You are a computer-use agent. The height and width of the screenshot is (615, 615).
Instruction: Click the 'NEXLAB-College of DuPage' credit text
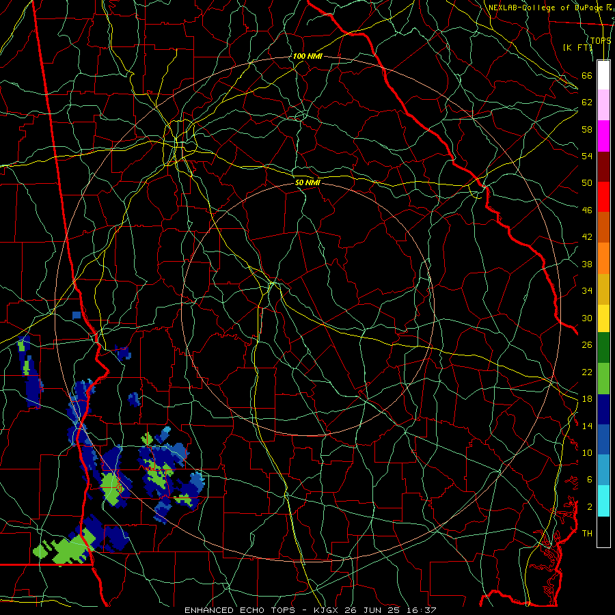point(545,8)
